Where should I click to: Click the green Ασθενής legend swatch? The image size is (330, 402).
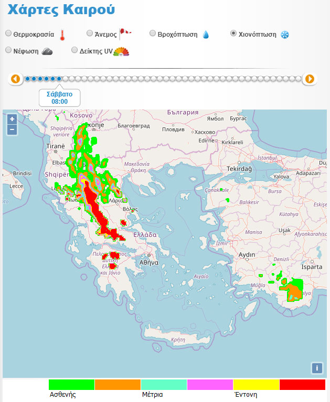pos(71,385)
